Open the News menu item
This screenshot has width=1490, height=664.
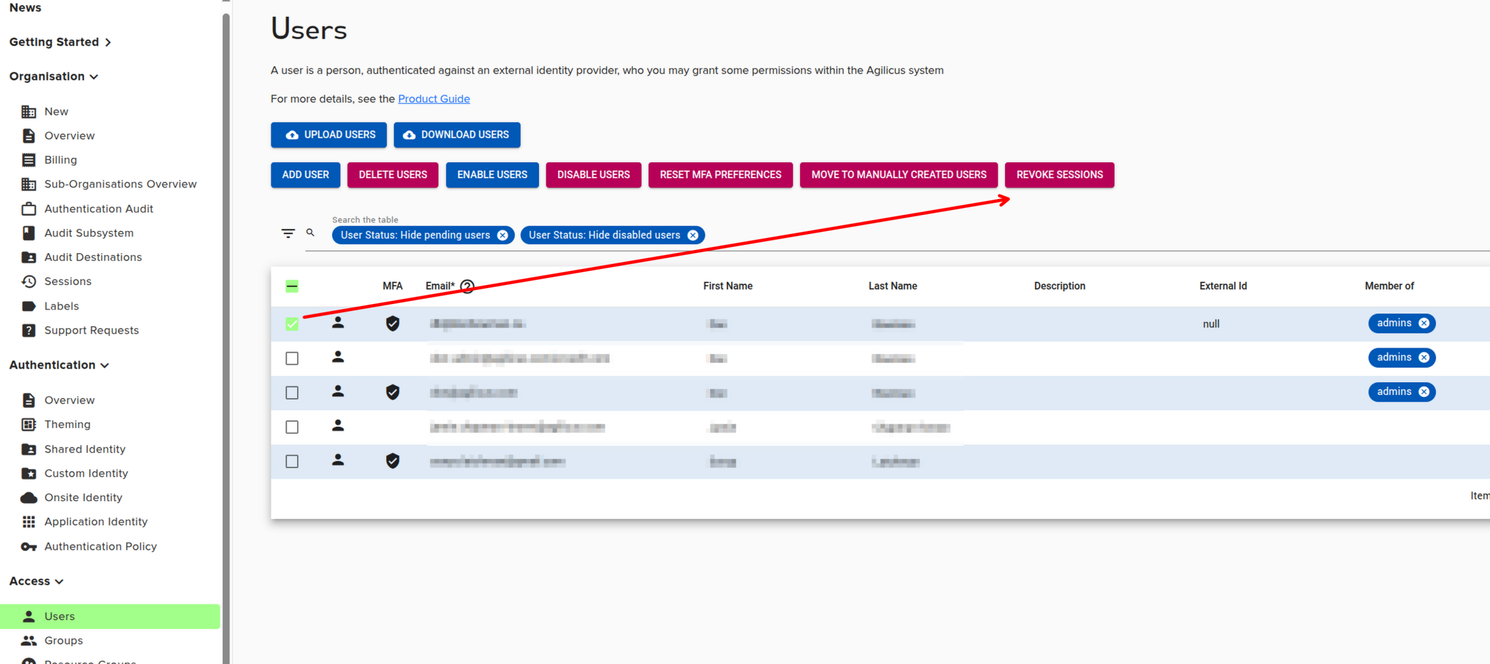pyautogui.click(x=25, y=8)
